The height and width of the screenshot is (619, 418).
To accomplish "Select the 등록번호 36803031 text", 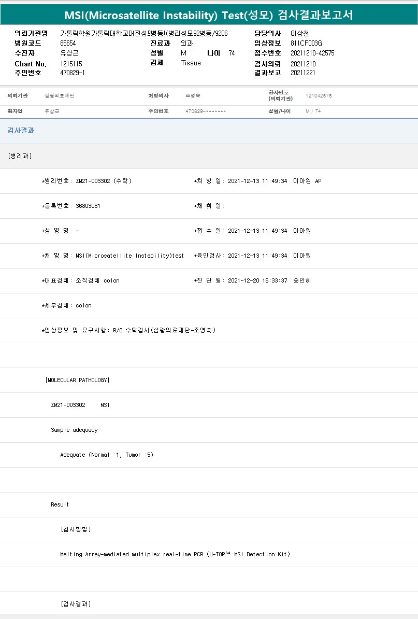I will [71, 206].
